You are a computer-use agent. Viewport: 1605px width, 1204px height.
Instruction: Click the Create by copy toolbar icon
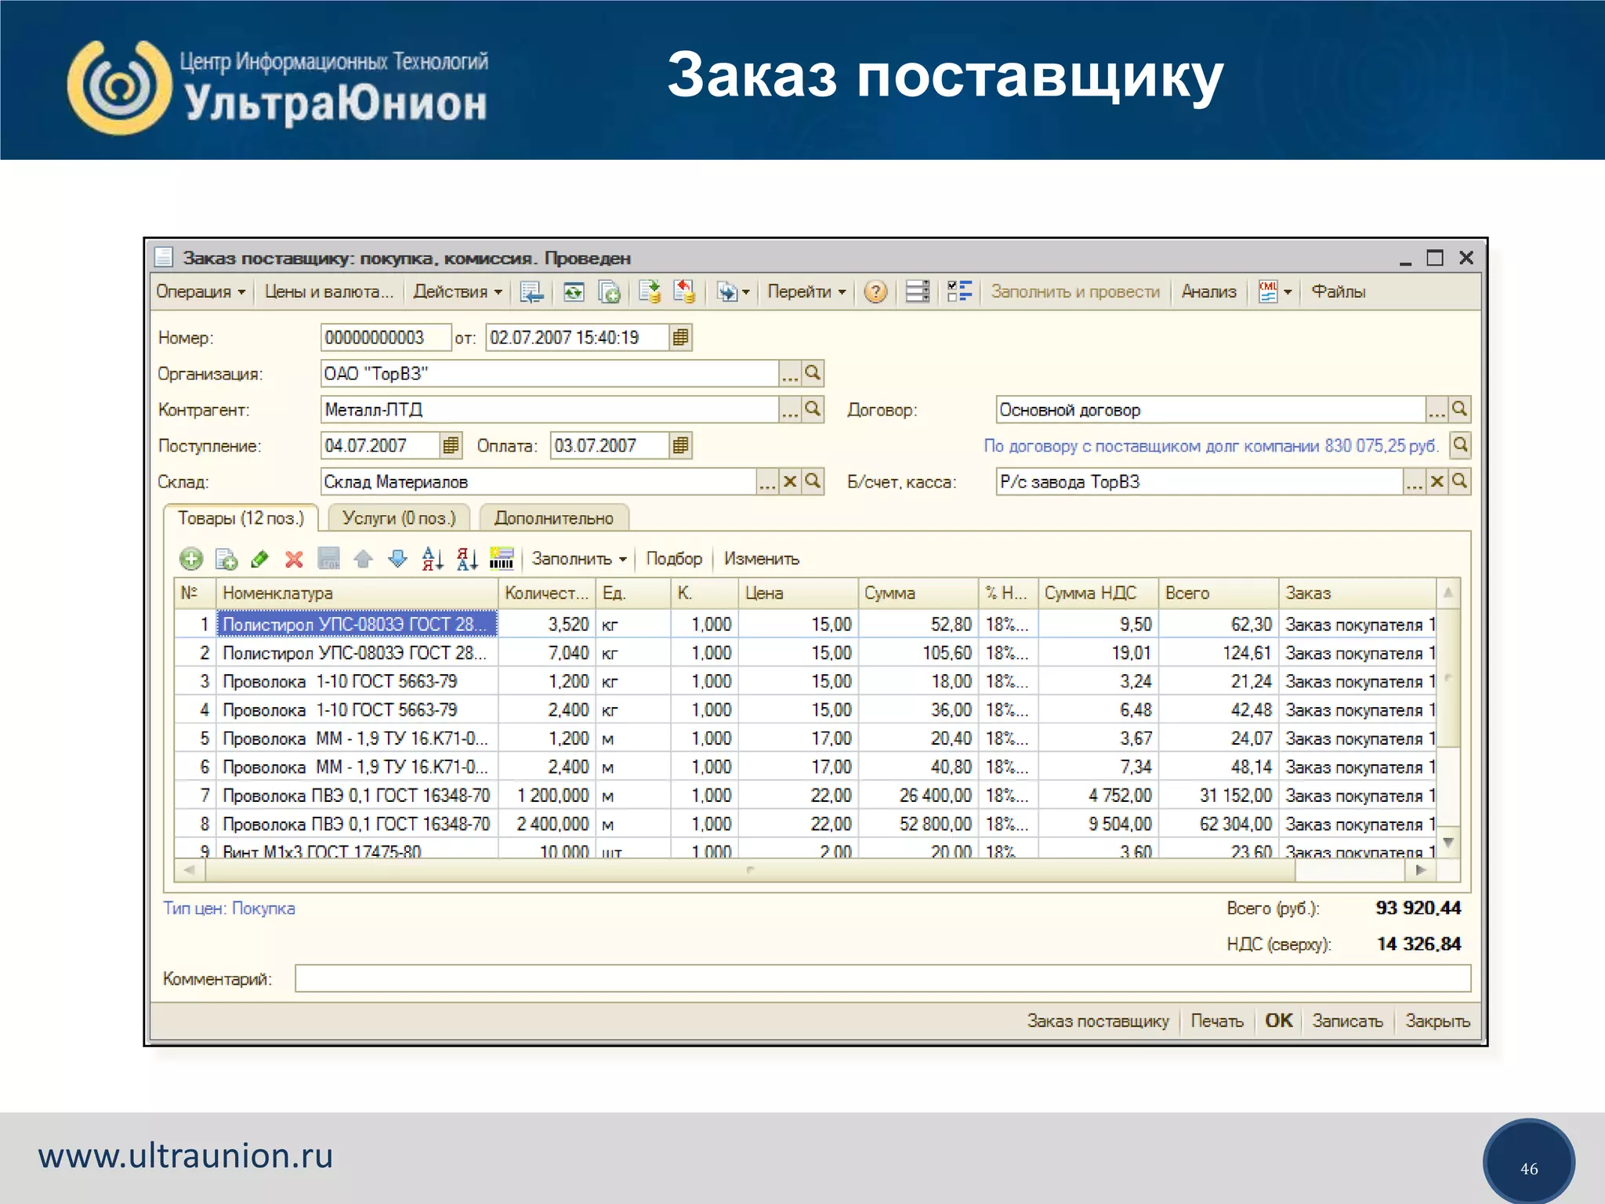[x=609, y=292]
